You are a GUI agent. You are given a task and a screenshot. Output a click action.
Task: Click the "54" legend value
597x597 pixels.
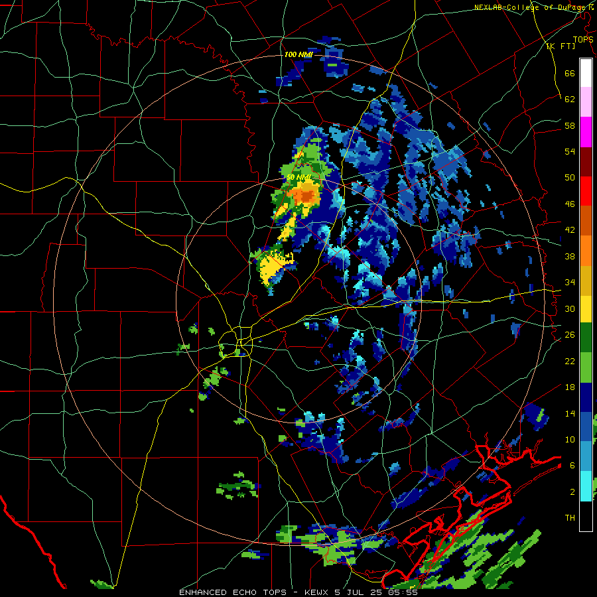(570, 151)
